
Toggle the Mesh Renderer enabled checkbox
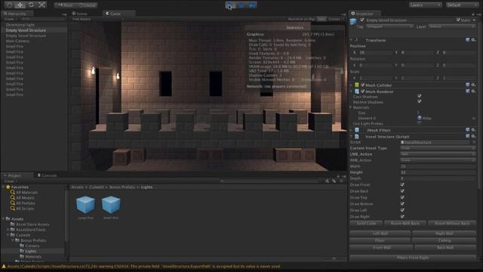point(362,91)
